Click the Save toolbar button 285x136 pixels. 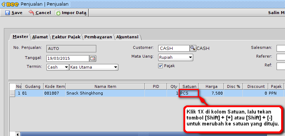click(x=14, y=13)
